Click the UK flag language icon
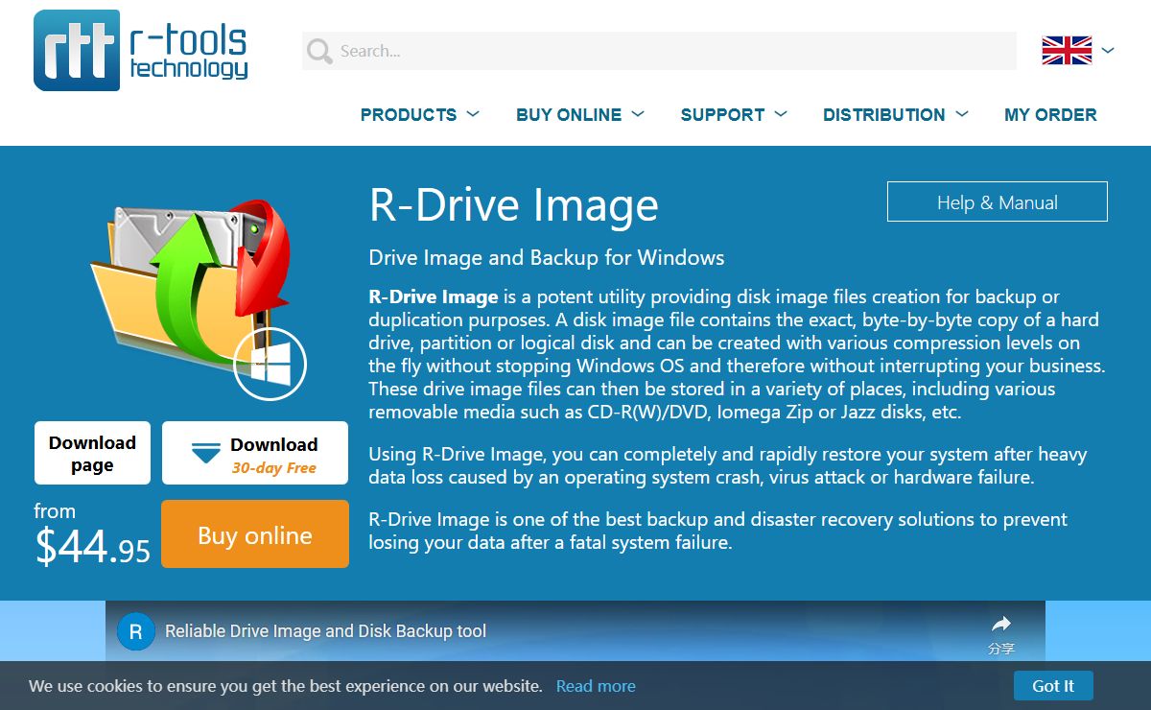This screenshot has width=1151, height=710. pos(1066,50)
